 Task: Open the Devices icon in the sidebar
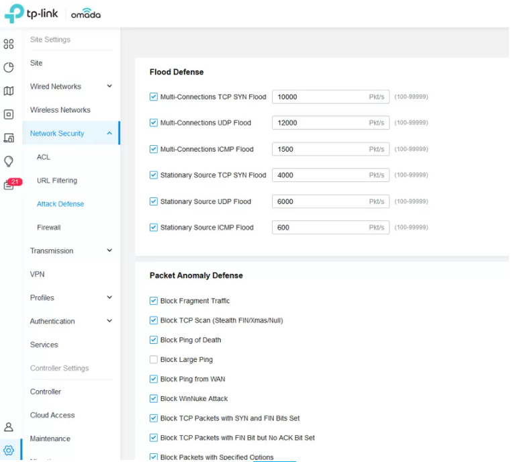click(9, 115)
